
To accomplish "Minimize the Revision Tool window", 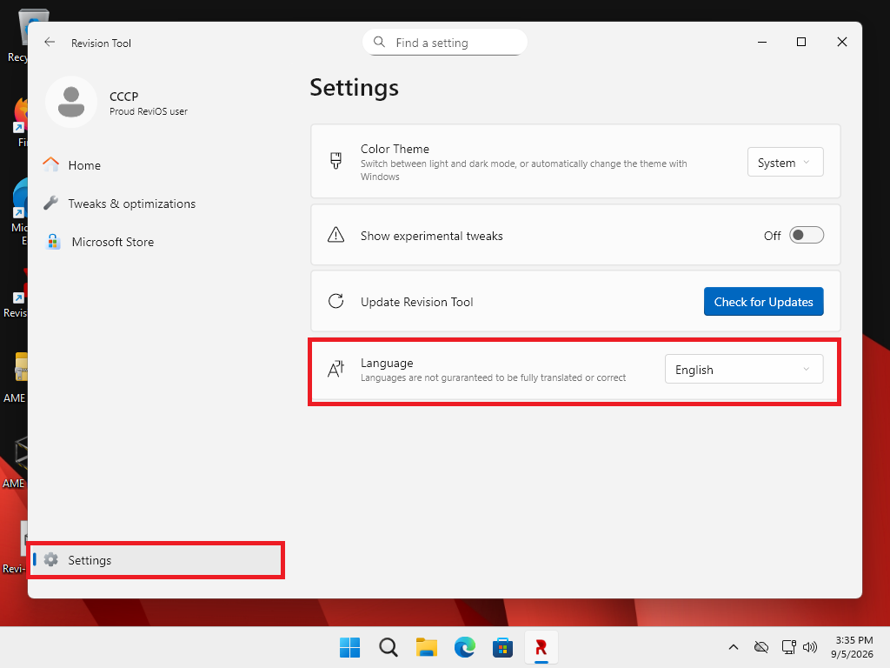I will (761, 42).
